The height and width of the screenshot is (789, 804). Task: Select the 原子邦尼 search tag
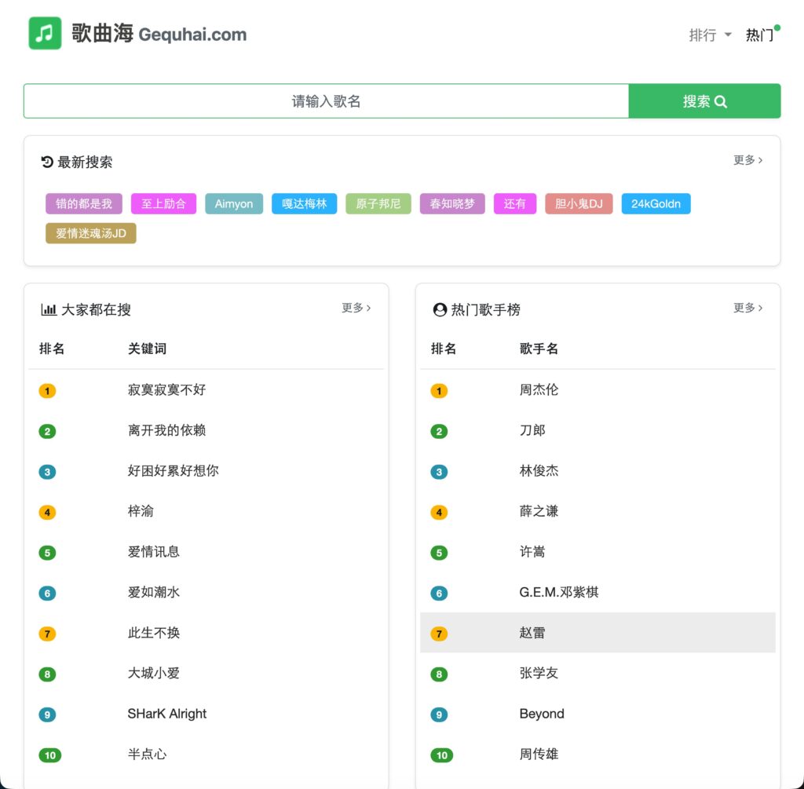point(378,203)
